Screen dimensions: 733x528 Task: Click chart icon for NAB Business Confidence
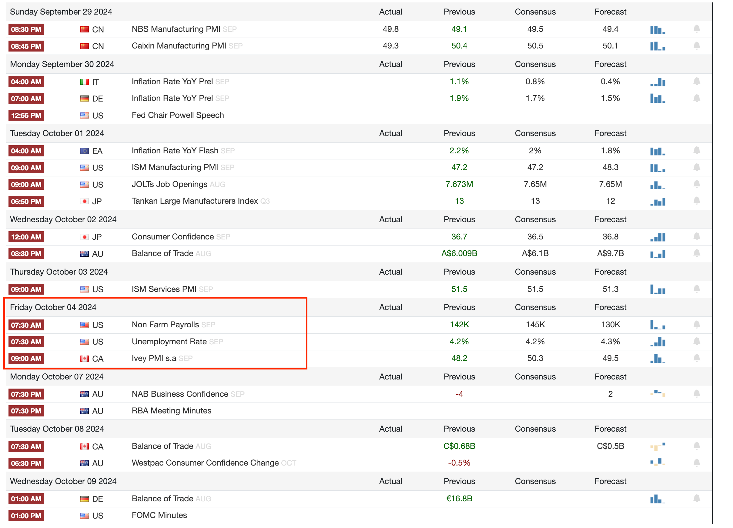658,394
